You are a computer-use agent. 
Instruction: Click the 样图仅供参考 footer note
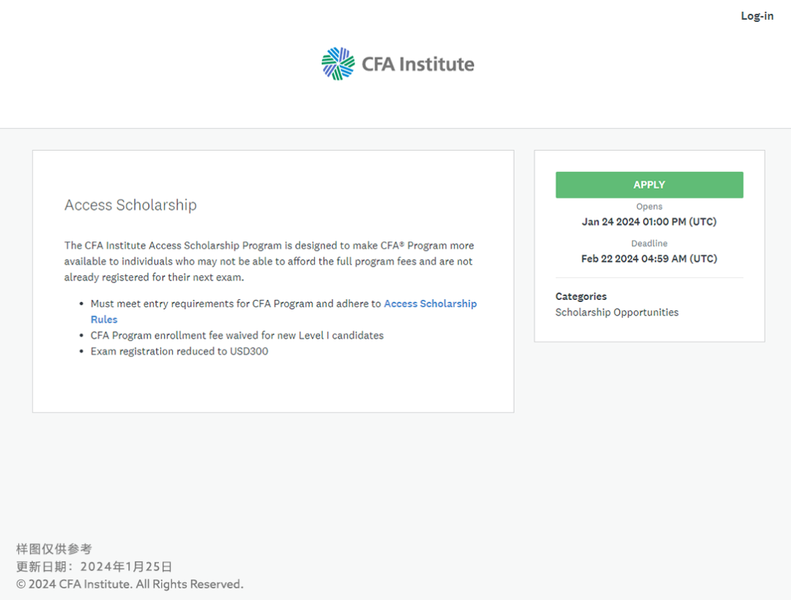(54, 549)
